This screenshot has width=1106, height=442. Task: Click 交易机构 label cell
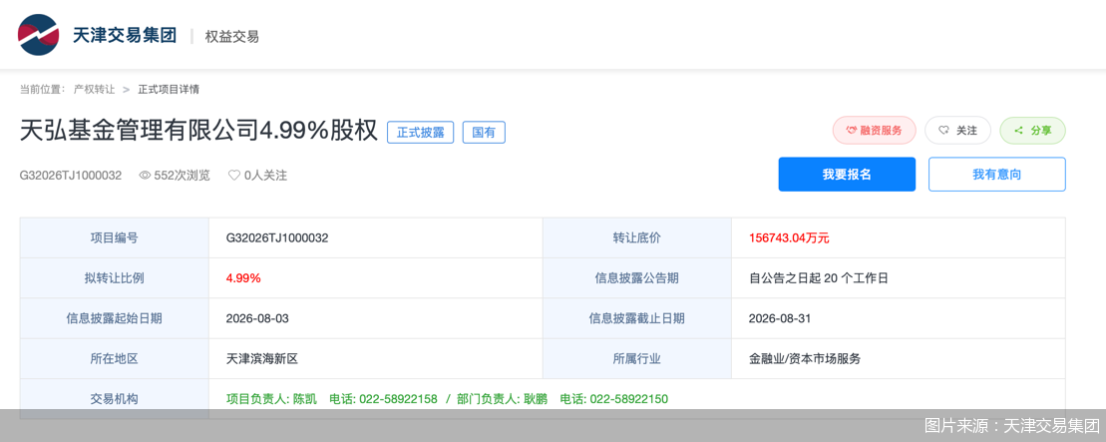click(115, 399)
